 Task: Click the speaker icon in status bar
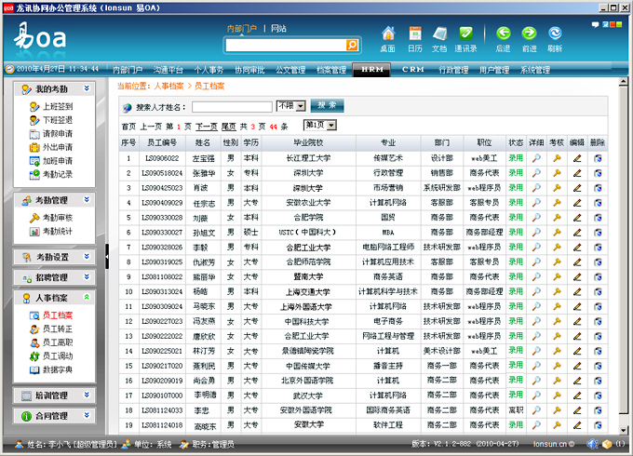592,444
